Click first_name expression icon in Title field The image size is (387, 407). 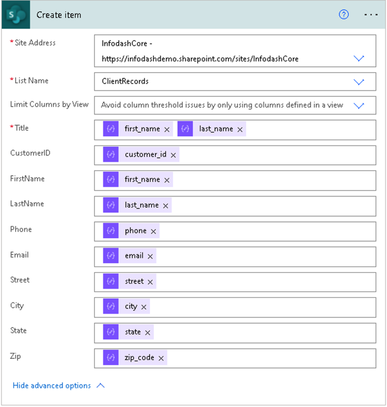pos(111,128)
